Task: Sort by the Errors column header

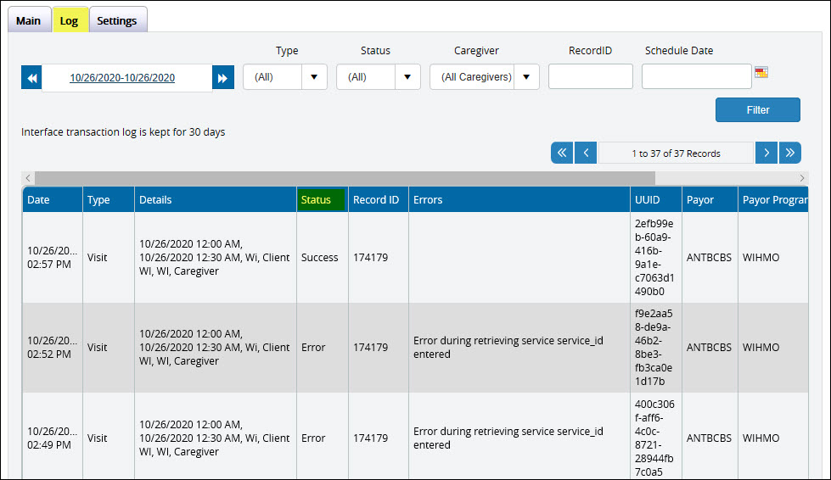Action: tap(519, 199)
